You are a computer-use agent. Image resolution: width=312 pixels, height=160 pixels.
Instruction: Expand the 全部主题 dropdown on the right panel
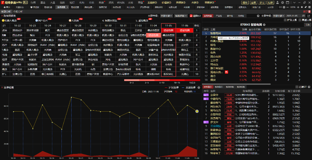tap(279, 15)
